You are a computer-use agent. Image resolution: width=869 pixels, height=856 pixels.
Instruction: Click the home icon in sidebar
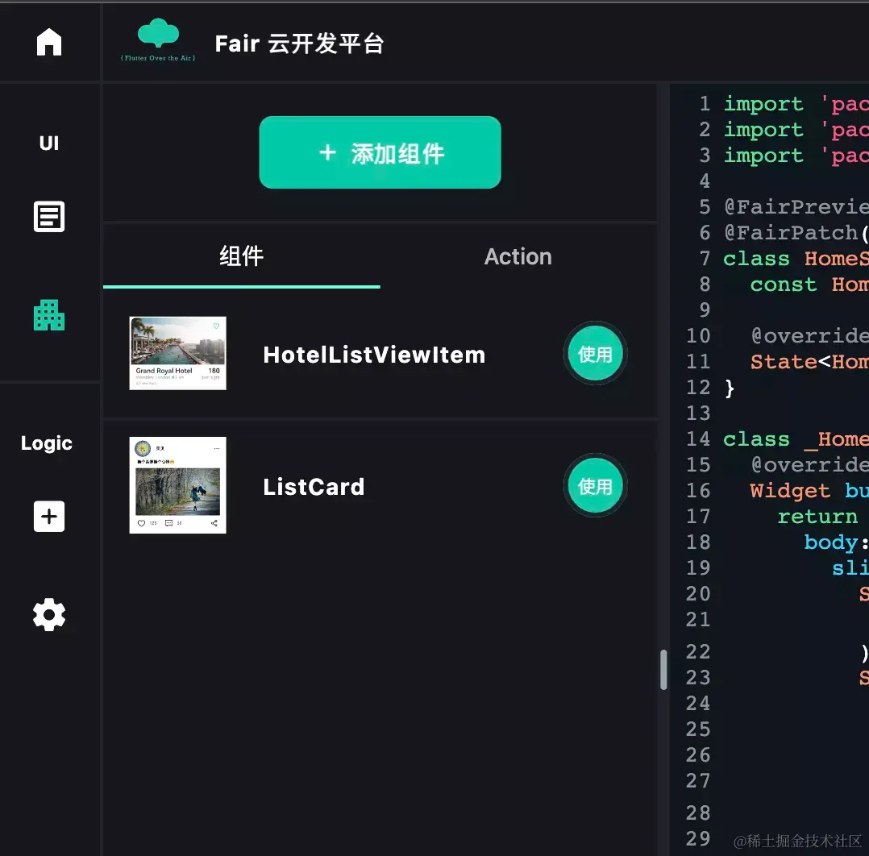click(x=48, y=42)
